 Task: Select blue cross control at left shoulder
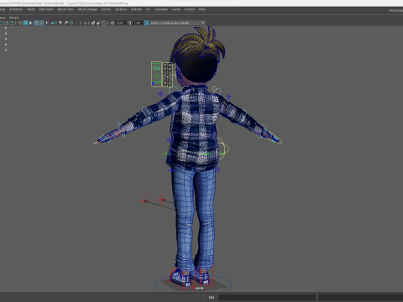[x=160, y=94]
